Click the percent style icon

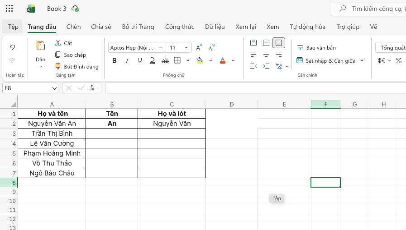399,60
